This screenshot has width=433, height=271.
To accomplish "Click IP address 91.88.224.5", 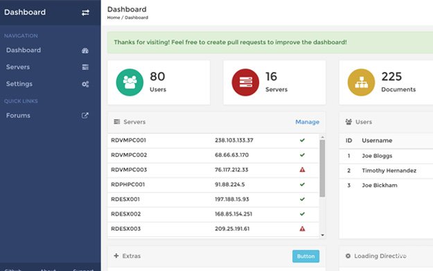I will click(230, 184).
